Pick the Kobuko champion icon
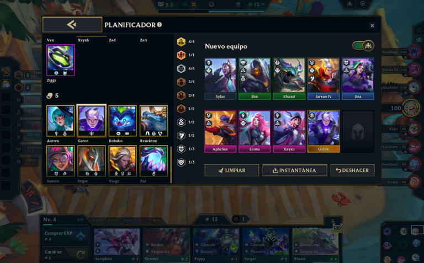 123,121
